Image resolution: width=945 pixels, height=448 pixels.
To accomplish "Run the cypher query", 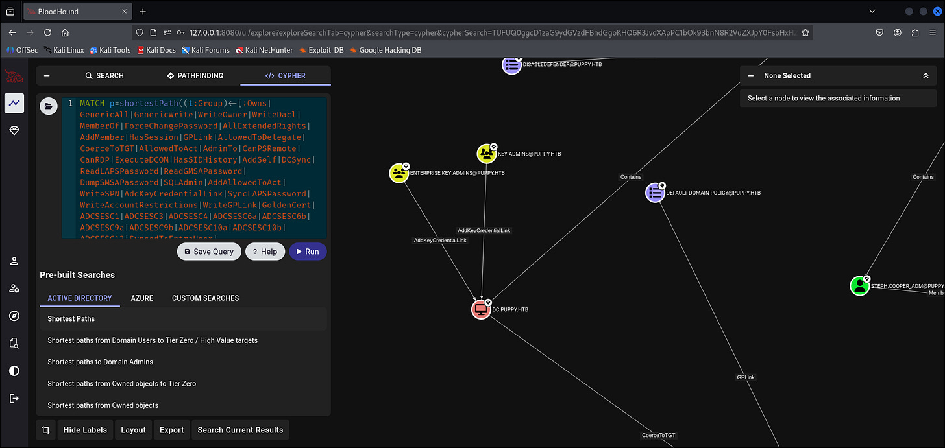I will [x=308, y=252].
